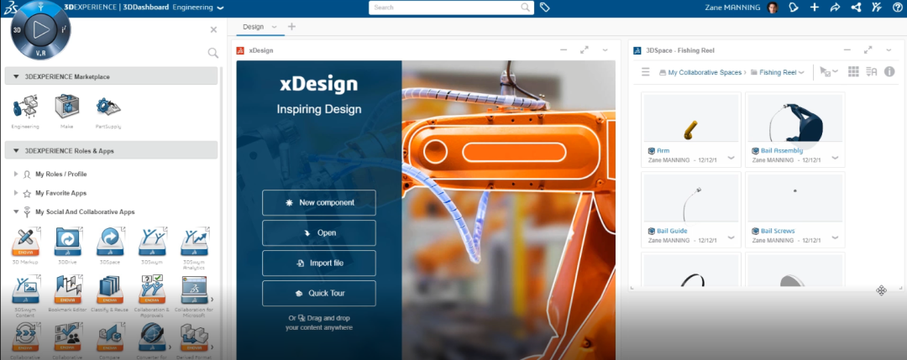Open the Arm item link
Image resolution: width=907 pixels, height=360 pixels.
663,151
